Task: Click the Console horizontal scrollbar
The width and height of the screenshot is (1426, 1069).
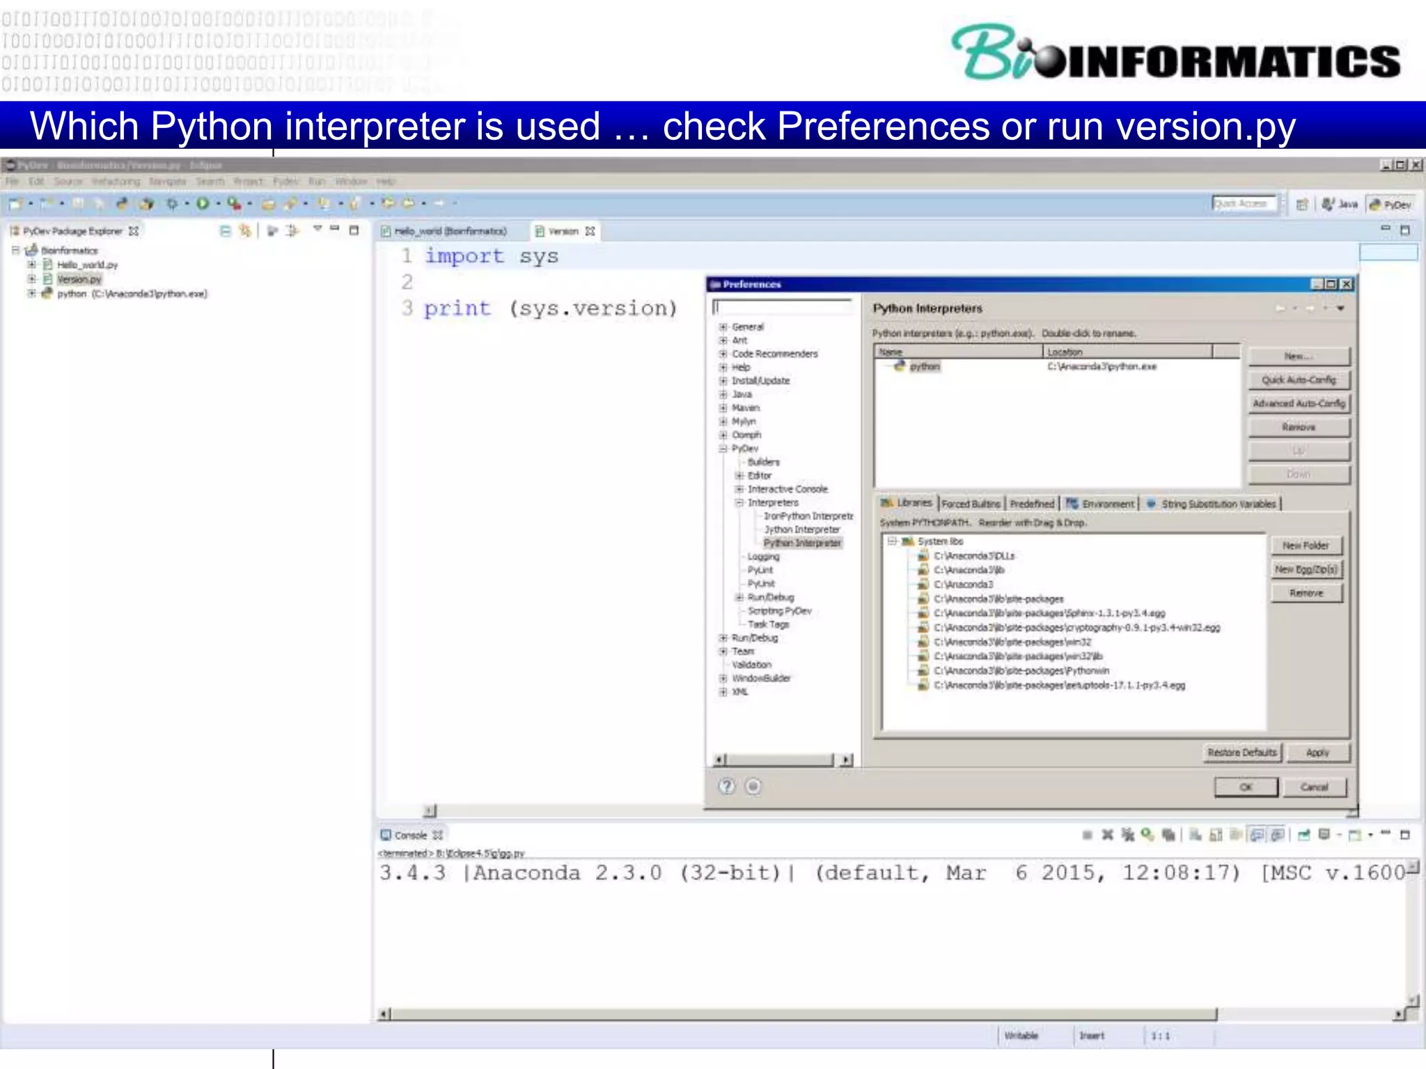Action: point(804,1014)
